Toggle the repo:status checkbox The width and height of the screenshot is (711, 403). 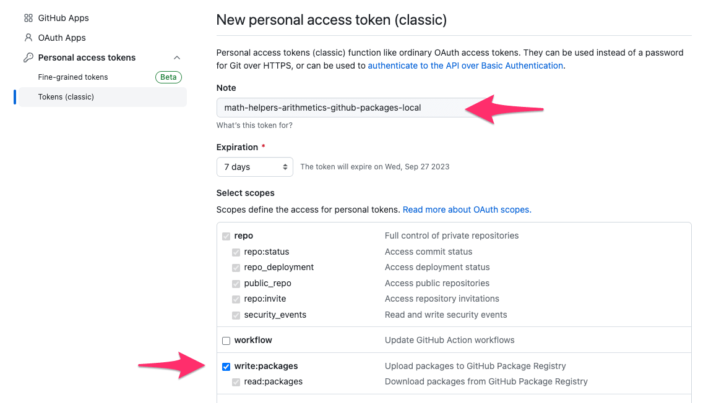click(x=236, y=252)
